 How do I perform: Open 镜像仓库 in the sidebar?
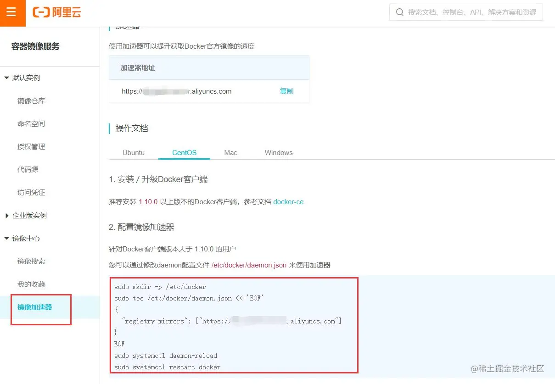[x=31, y=101]
